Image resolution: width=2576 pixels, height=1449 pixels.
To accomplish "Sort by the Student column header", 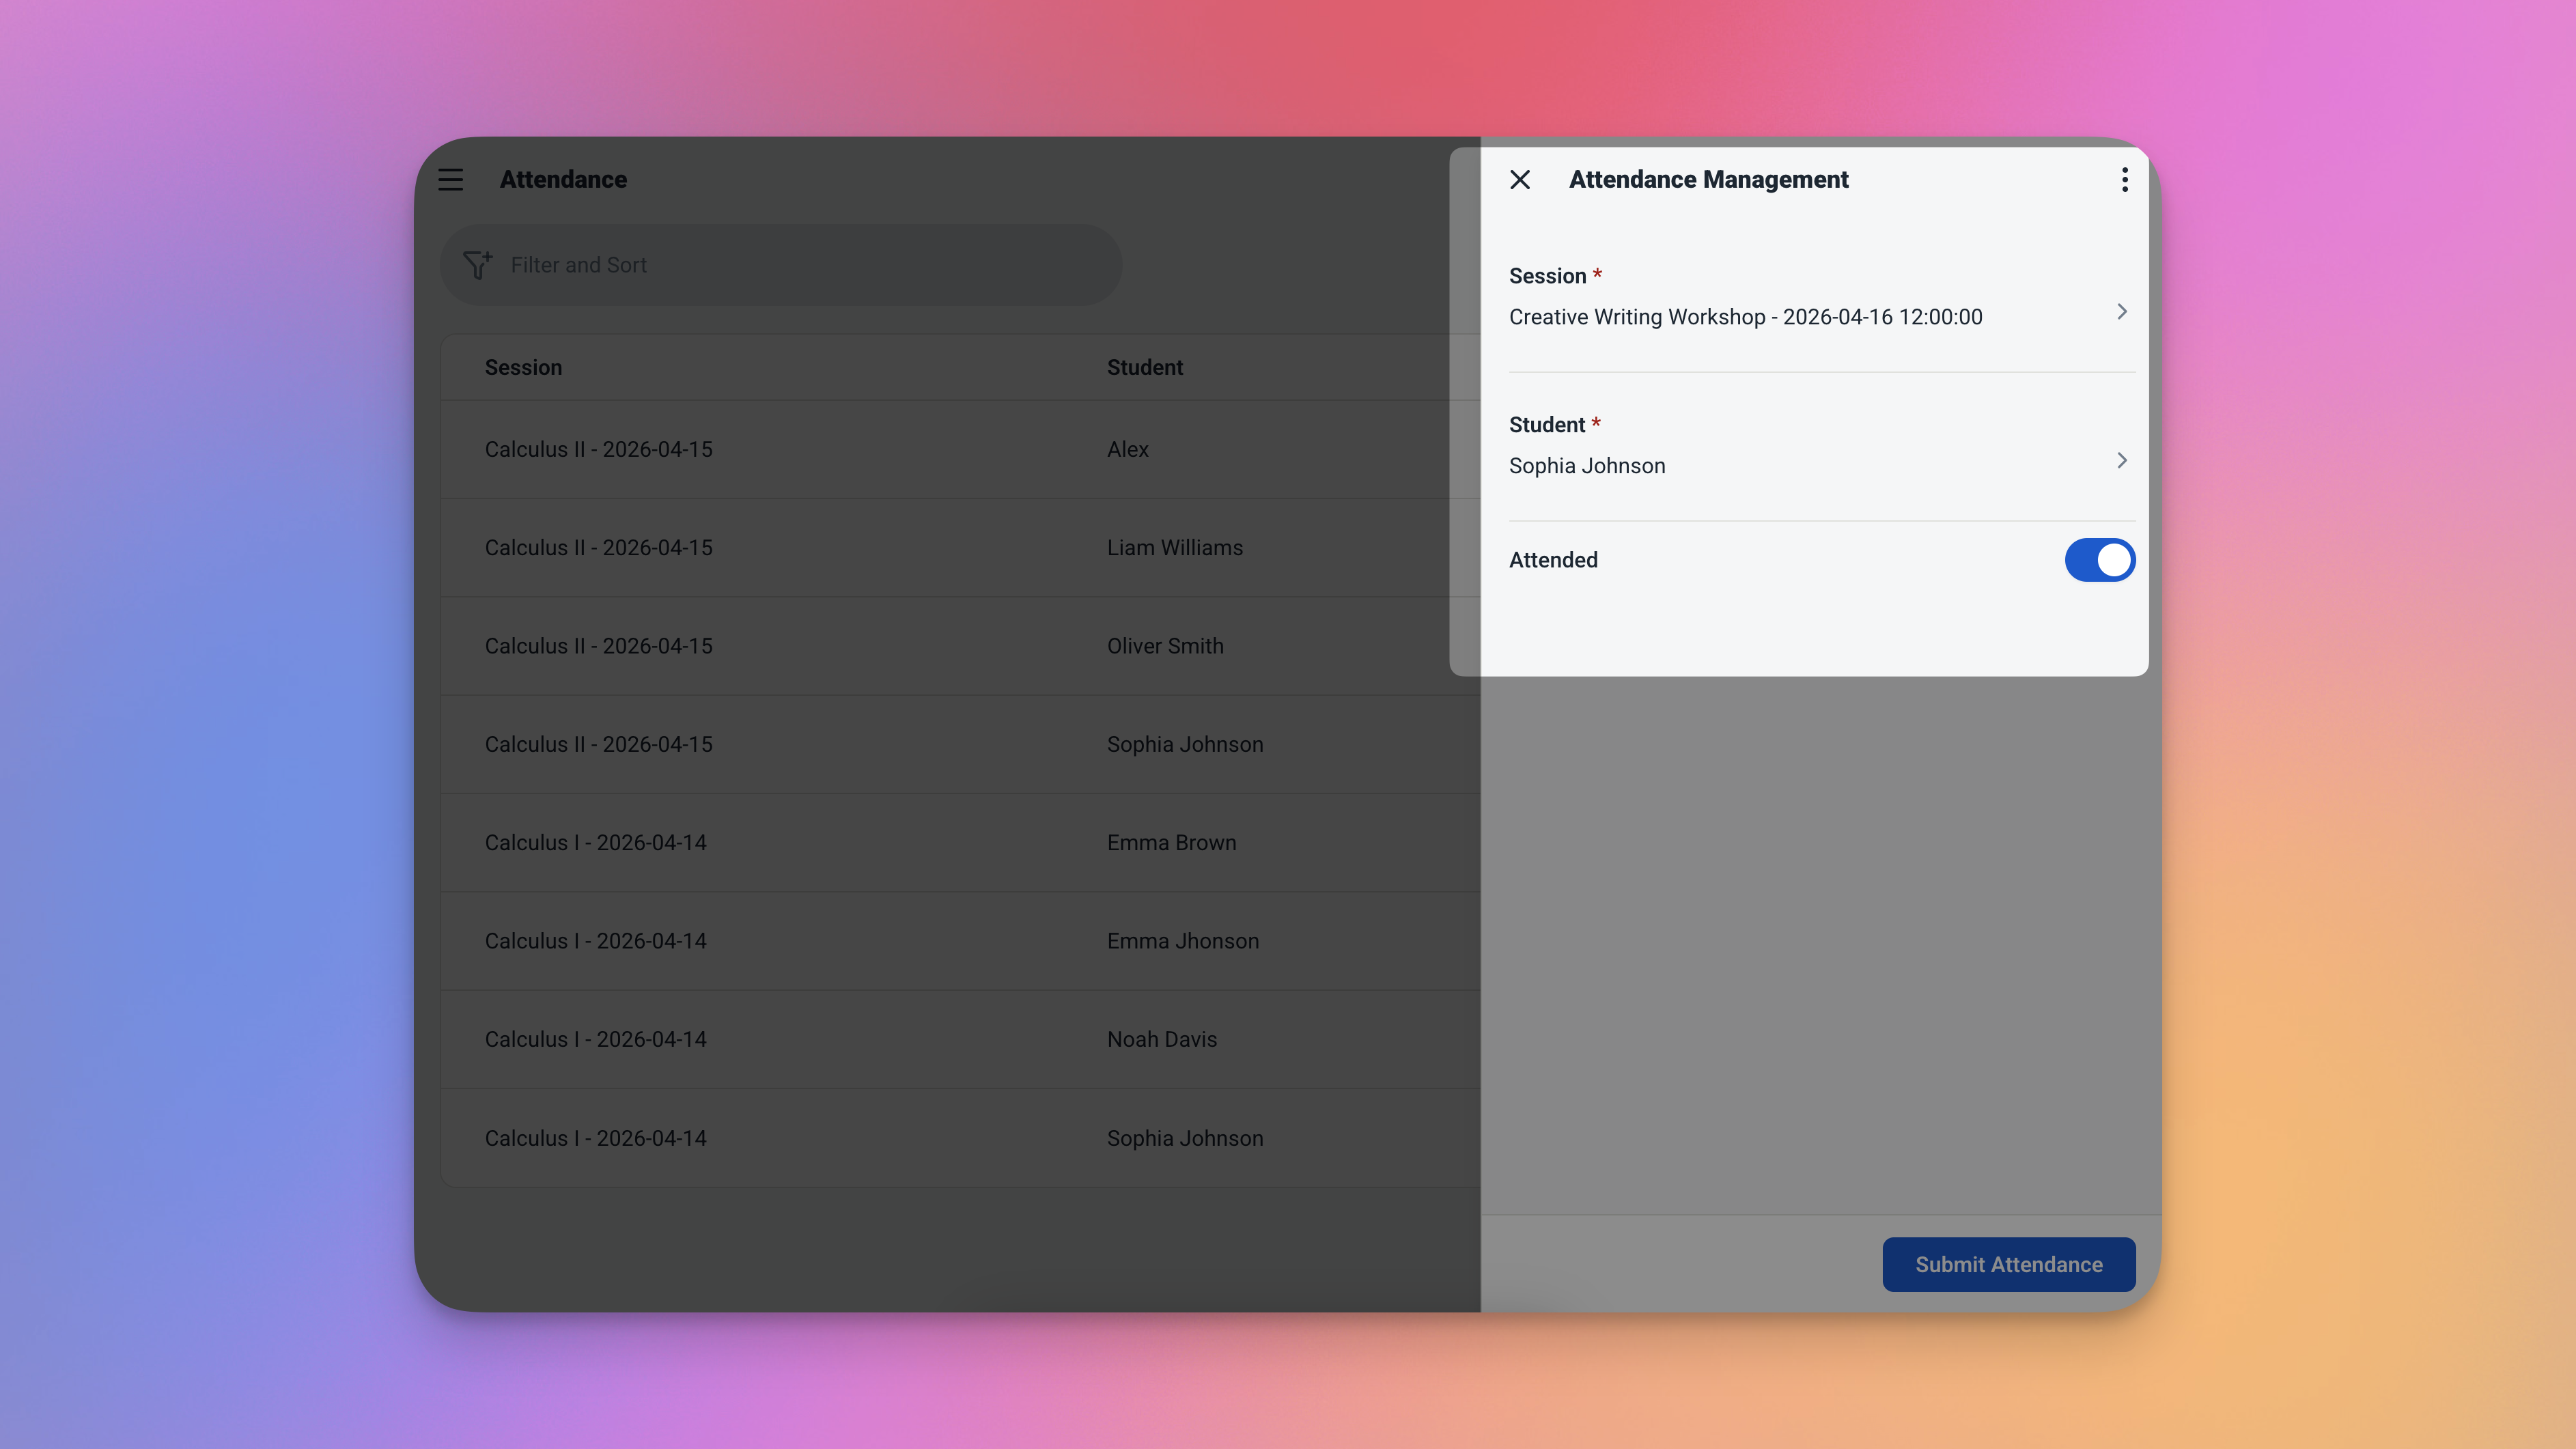I will pos(1144,367).
